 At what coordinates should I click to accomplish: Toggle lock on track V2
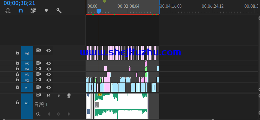coord(17,80)
